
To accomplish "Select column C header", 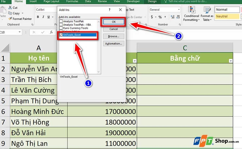I will [185, 48].
